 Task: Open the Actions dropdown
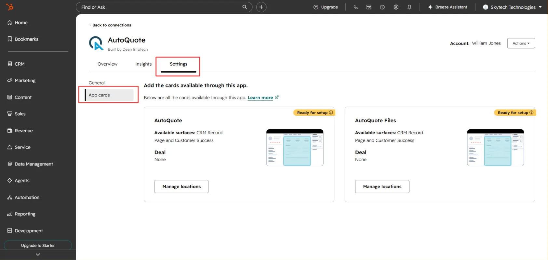[x=521, y=43]
